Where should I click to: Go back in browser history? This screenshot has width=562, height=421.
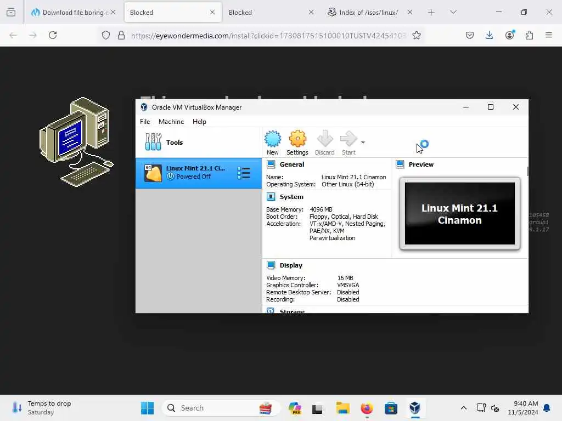click(x=13, y=35)
